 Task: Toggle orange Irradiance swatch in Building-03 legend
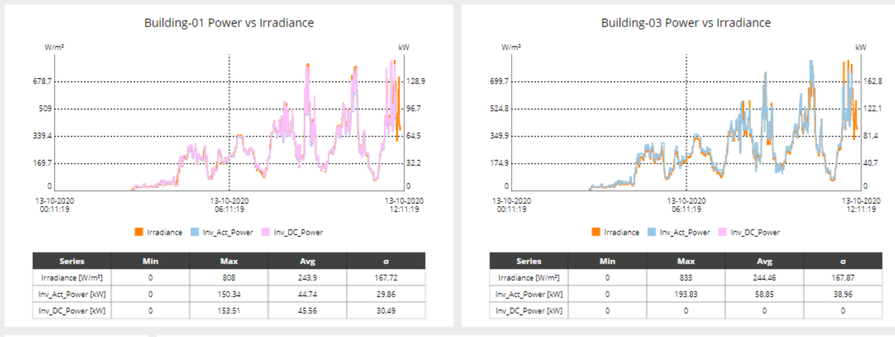tap(595, 232)
